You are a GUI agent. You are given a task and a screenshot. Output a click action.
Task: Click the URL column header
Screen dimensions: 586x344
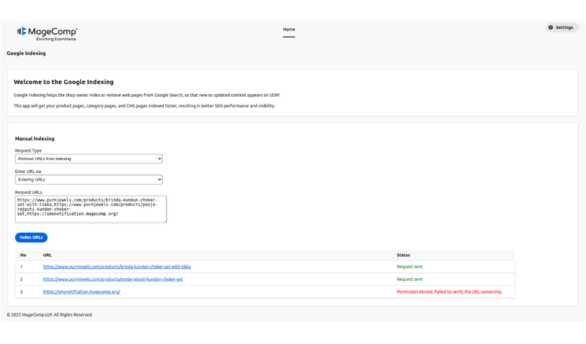[x=47, y=255]
